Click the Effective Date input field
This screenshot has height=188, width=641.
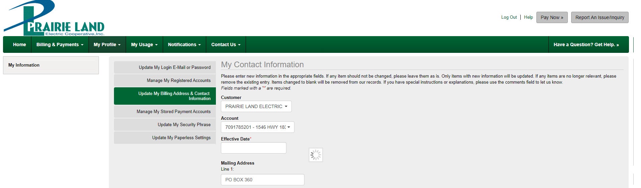[253, 148]
